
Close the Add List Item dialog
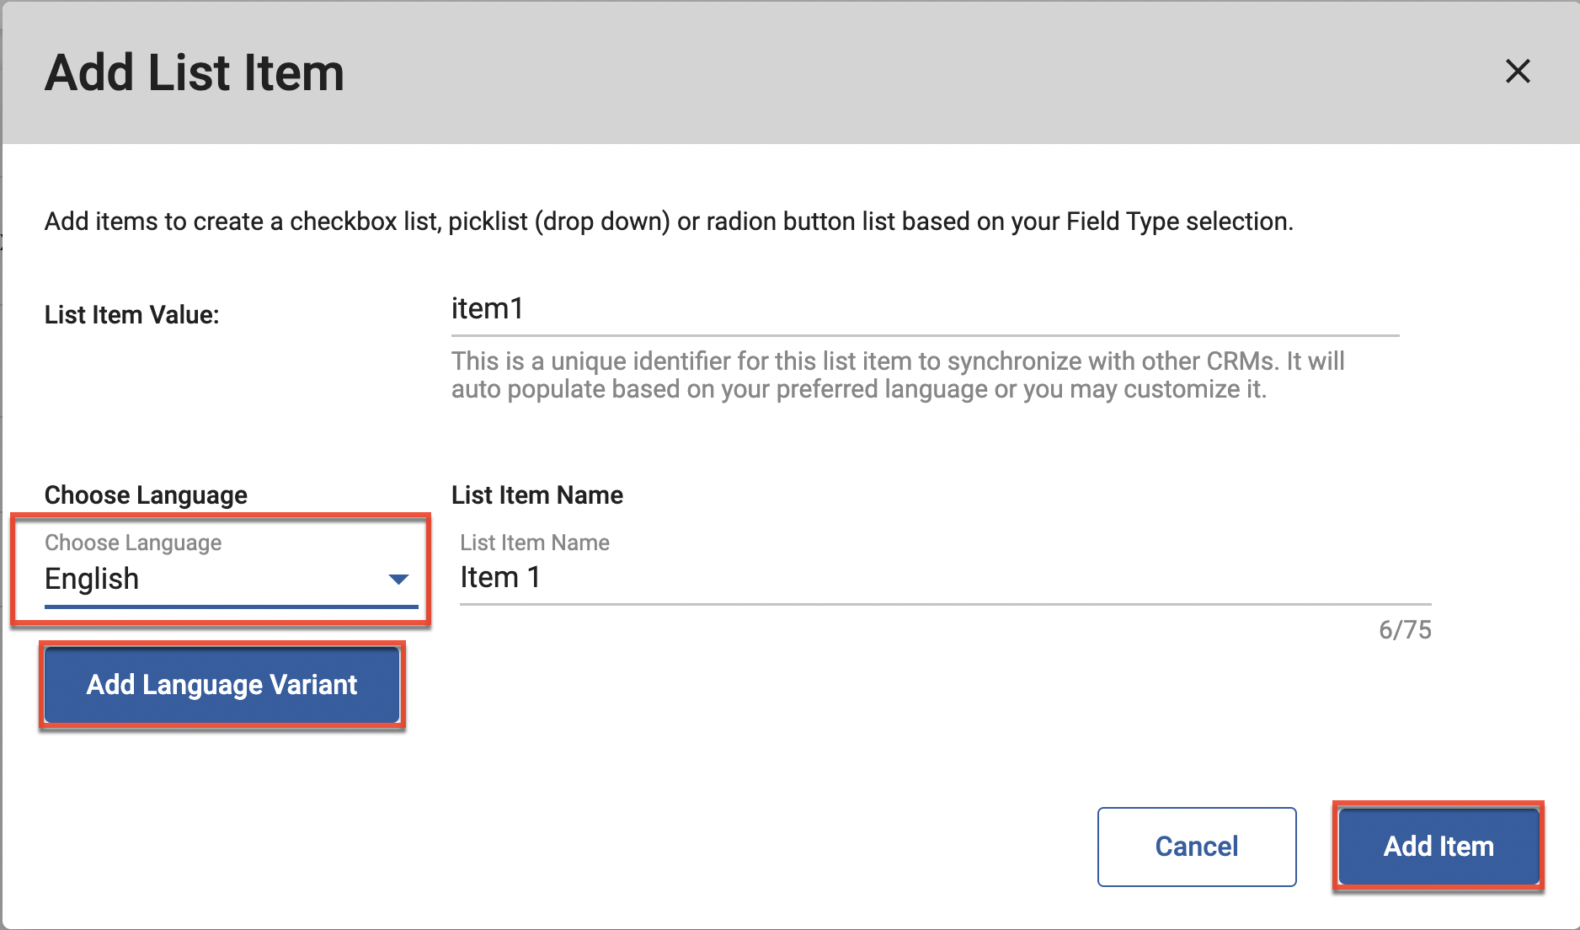tap(1518, 72)
